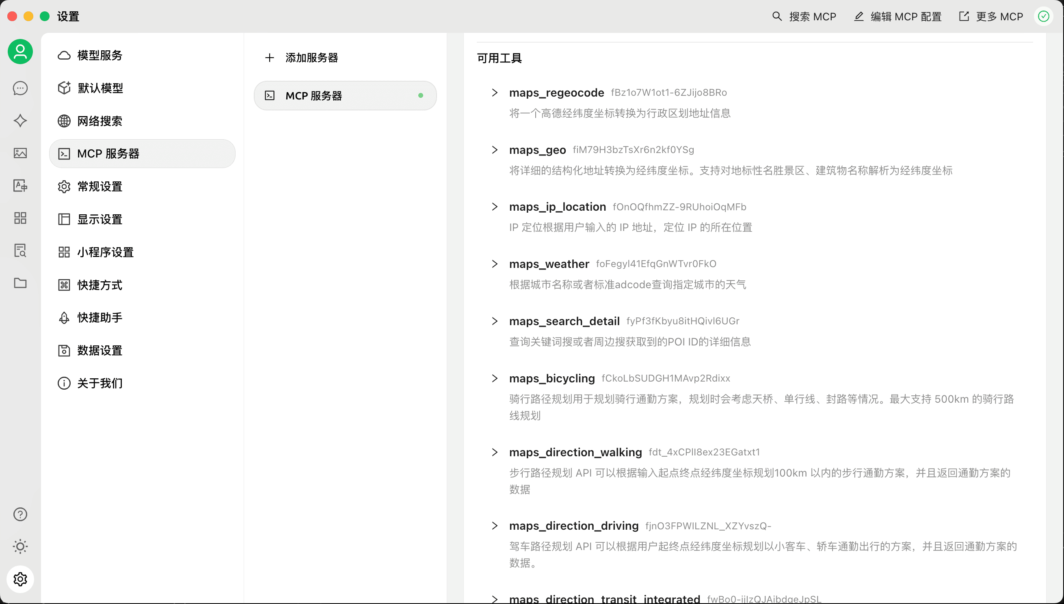
Task: Click the green check status icon
Action: point(1043,17)
